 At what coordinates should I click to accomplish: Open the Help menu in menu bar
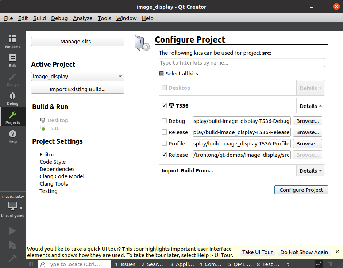pyautogui.click(x=147, y=18)
